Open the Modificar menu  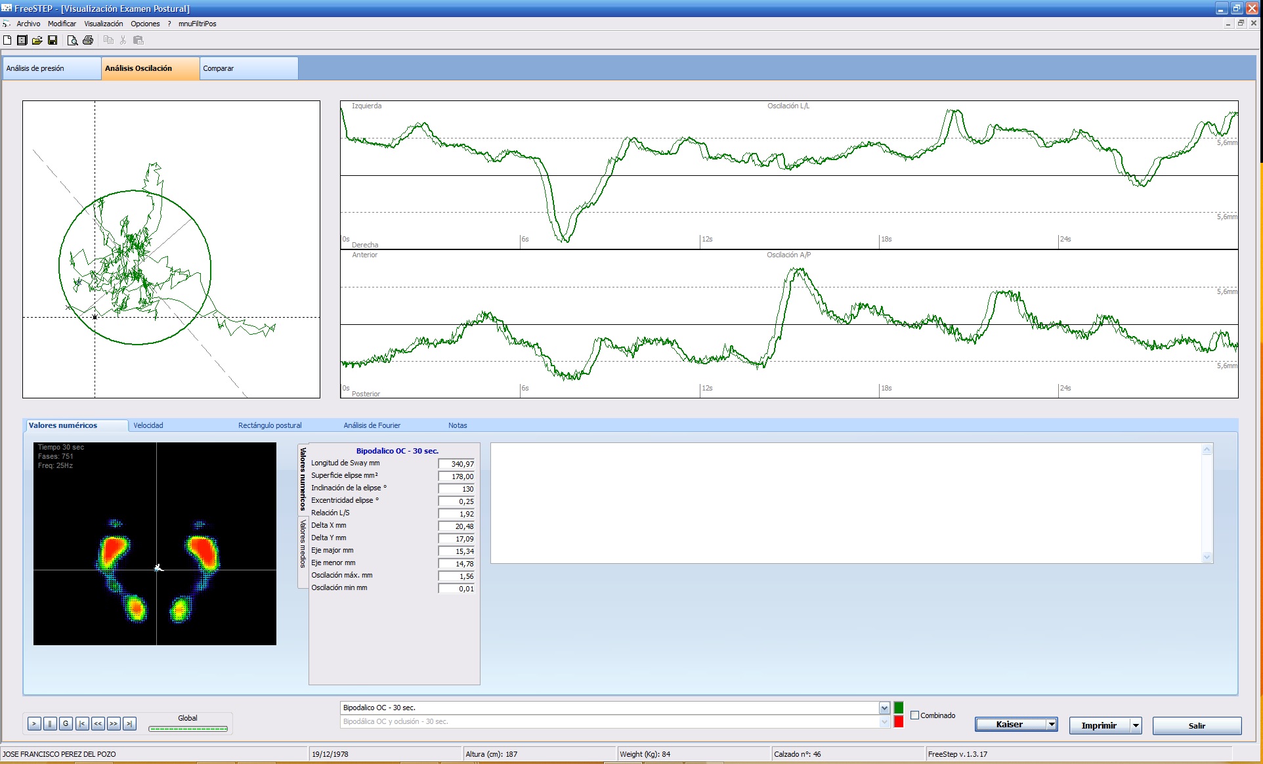[x=62, y=24]
